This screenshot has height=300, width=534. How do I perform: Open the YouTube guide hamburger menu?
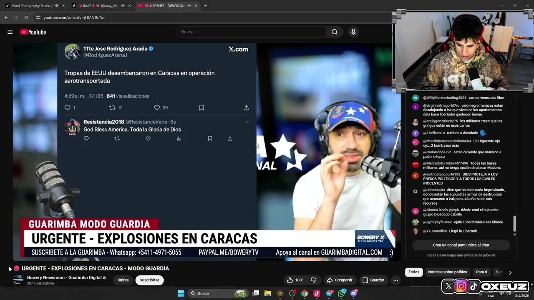coord(10,32)
